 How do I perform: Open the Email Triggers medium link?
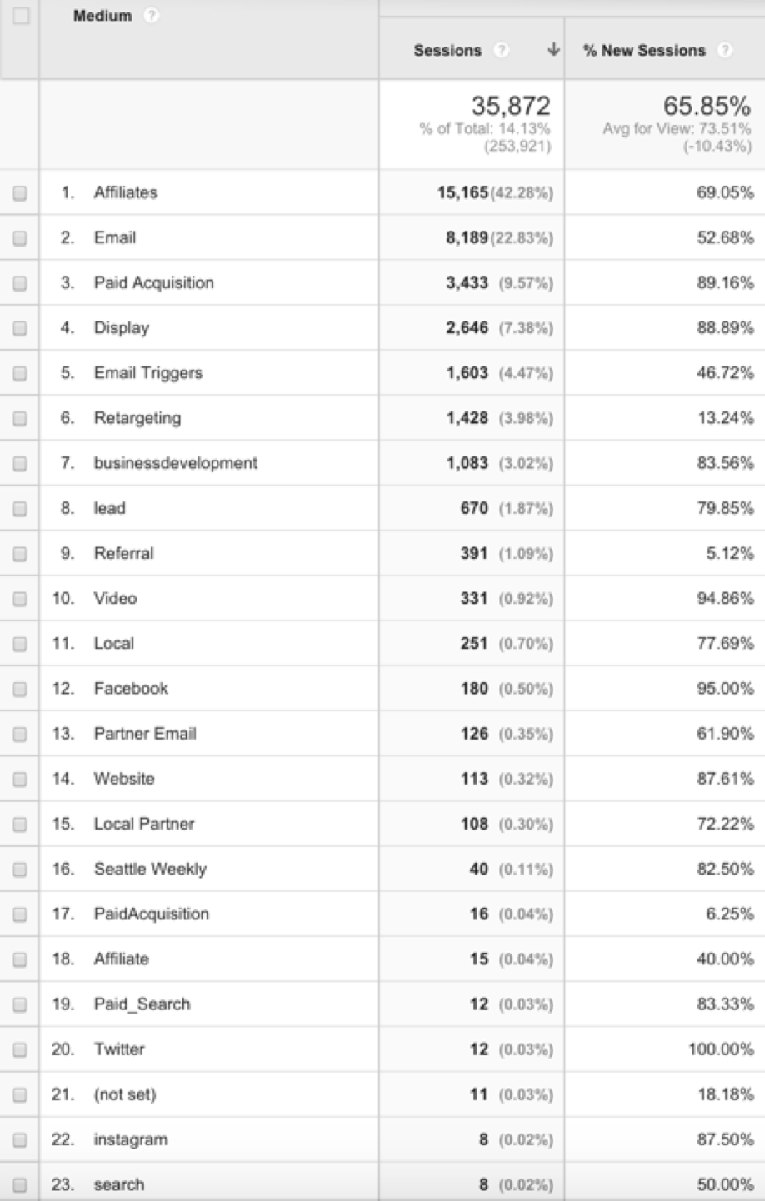[x=147, y=373]
